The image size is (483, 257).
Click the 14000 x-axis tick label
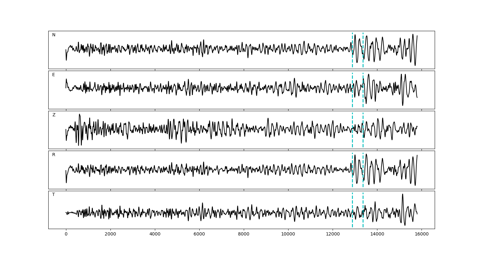pyautogui.click(x=377, y=235)
